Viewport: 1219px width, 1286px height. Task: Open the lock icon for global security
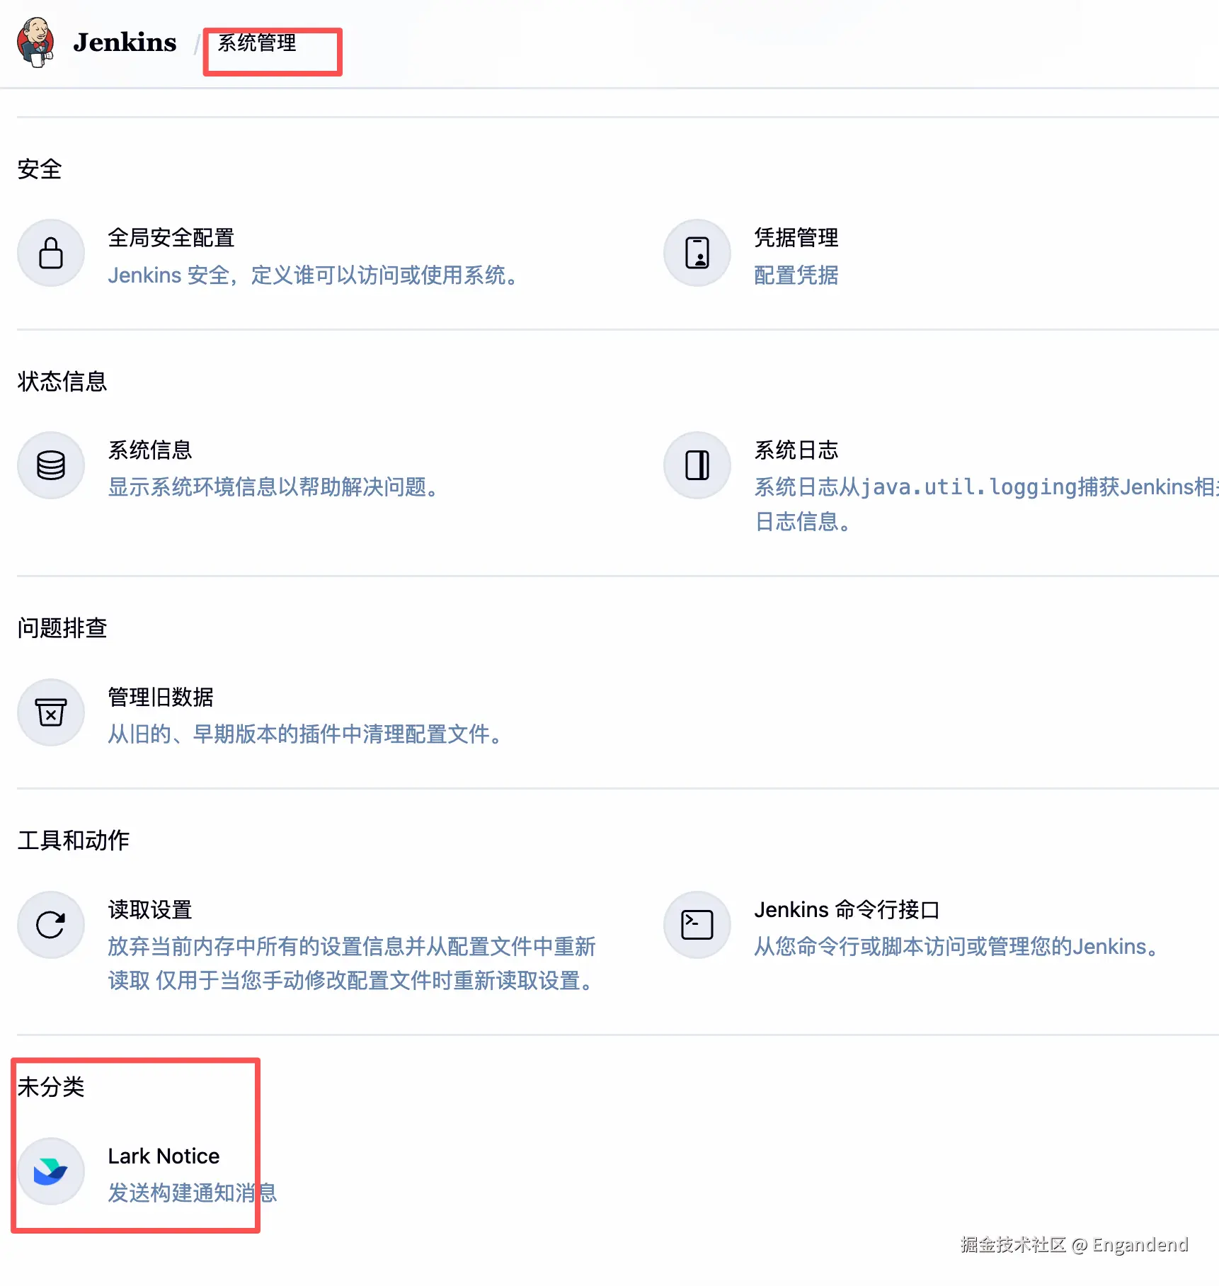pyautogui.click(x=51, y=253)
